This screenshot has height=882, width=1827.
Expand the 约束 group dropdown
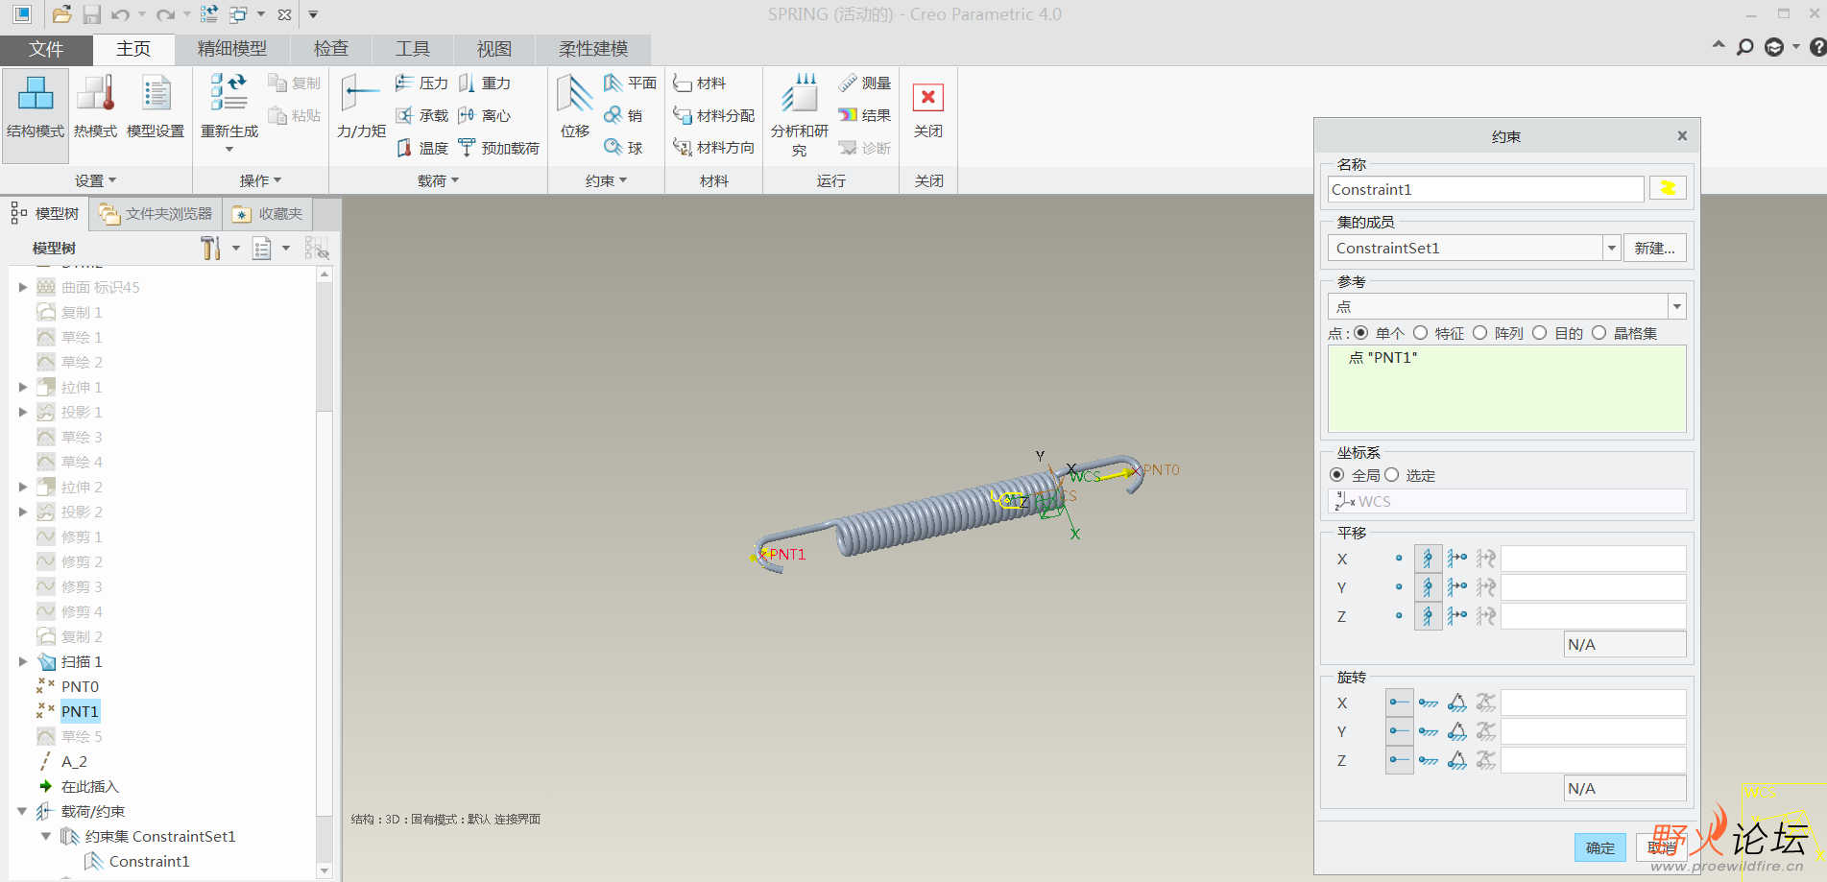point(606,180)
